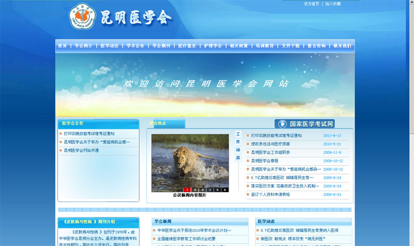The width and height of the screenshot is (414, 246).
Task: Open 联系我们 in the navigation bar
Action: [x=342, y=46]
